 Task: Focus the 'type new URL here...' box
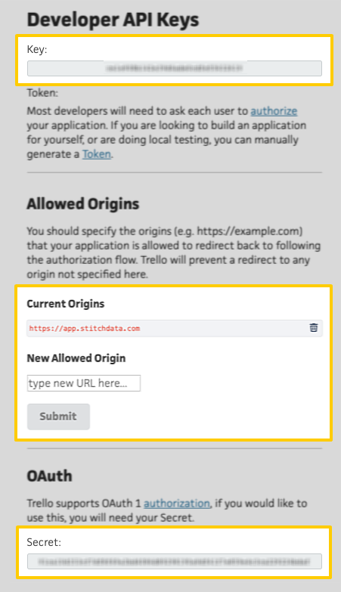(x=84, y=383)
